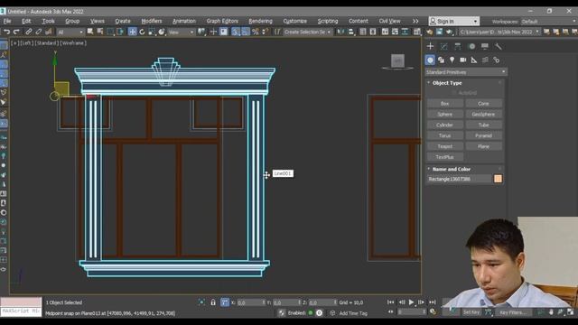
Task: Click the Play Animation button
Action: pyautogui.click(x=412, y=302)
